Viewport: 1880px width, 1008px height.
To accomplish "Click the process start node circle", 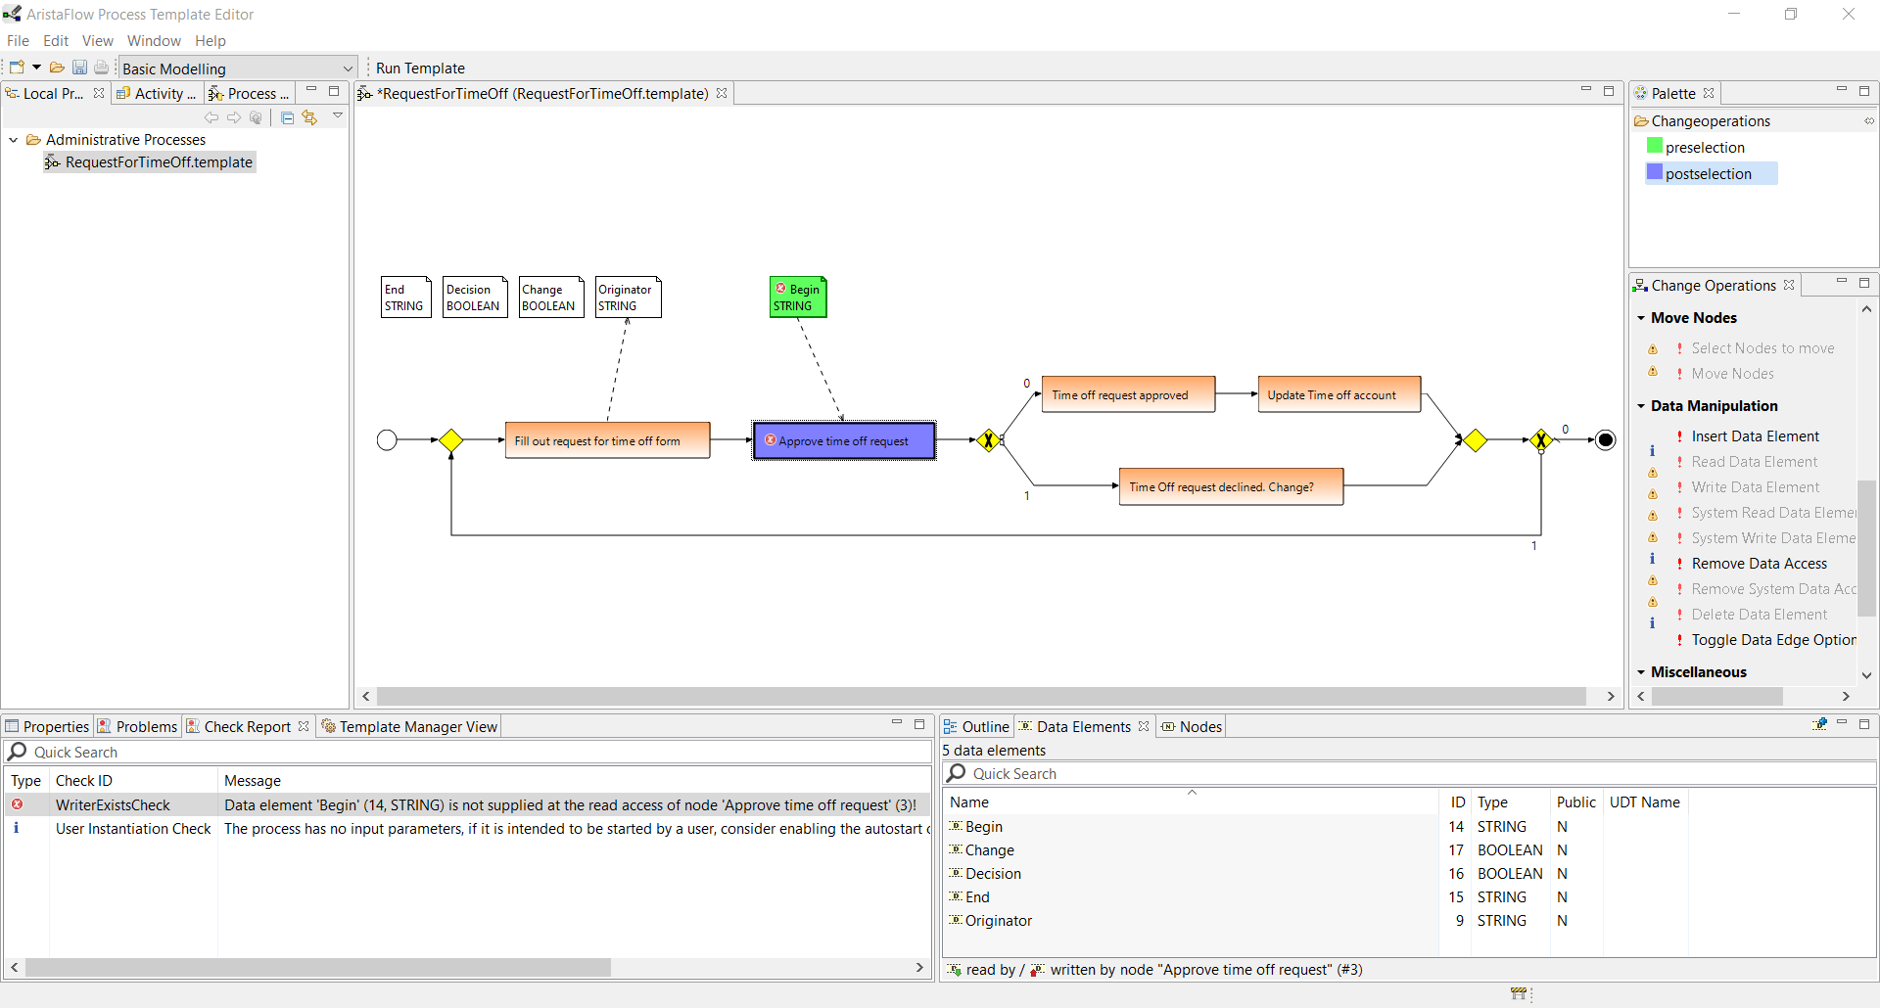I will [x=387, y=440].
